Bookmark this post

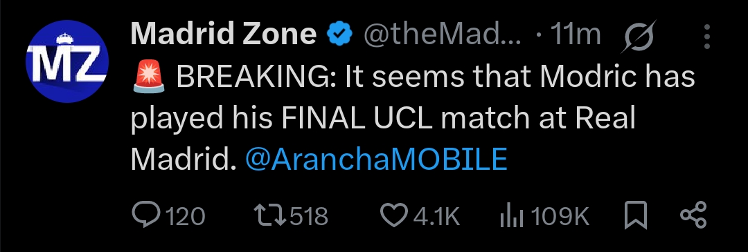tap(635, 215)
